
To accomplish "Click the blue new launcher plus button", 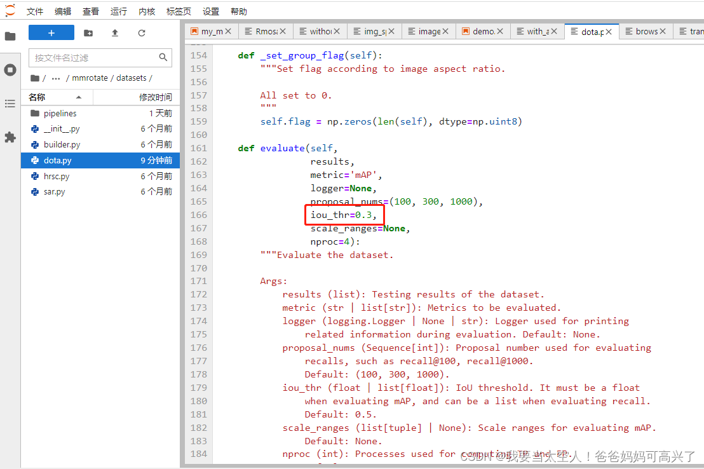I will [51, 33].
